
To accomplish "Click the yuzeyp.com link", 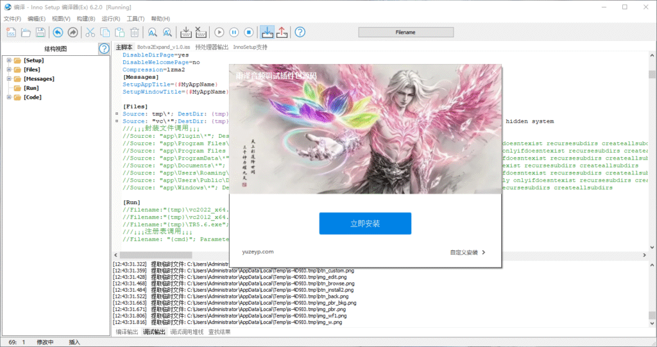I will pyautogui.click(x=258, y=252).
